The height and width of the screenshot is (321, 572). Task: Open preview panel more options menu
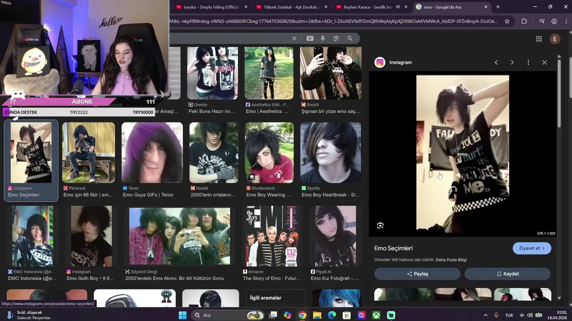point(528,62)
